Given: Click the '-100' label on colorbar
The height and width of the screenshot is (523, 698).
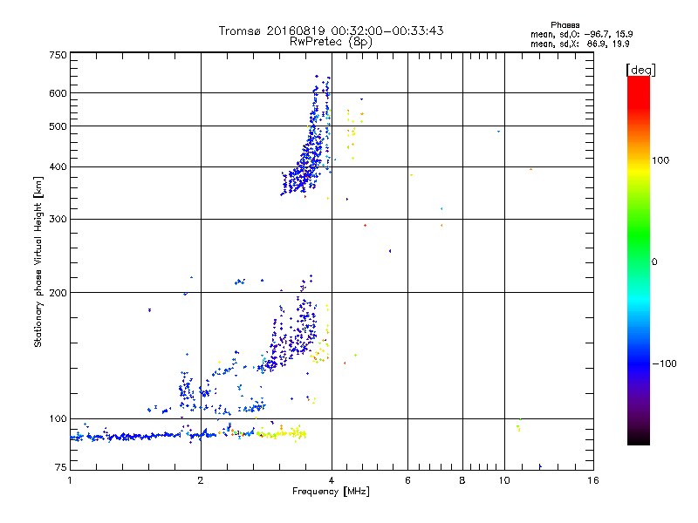Looking at the screenshot, I should tap(664, 363).
